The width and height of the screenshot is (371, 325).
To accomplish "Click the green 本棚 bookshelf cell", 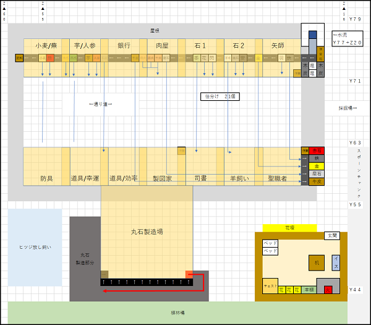I will pyautogui.click(x=309, y=290).
